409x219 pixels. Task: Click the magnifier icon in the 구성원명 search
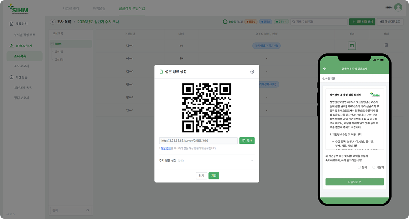[x=294, y=22]
